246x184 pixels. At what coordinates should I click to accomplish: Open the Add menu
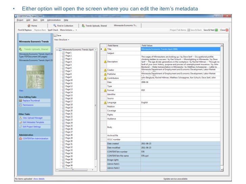tap(28, 20)
